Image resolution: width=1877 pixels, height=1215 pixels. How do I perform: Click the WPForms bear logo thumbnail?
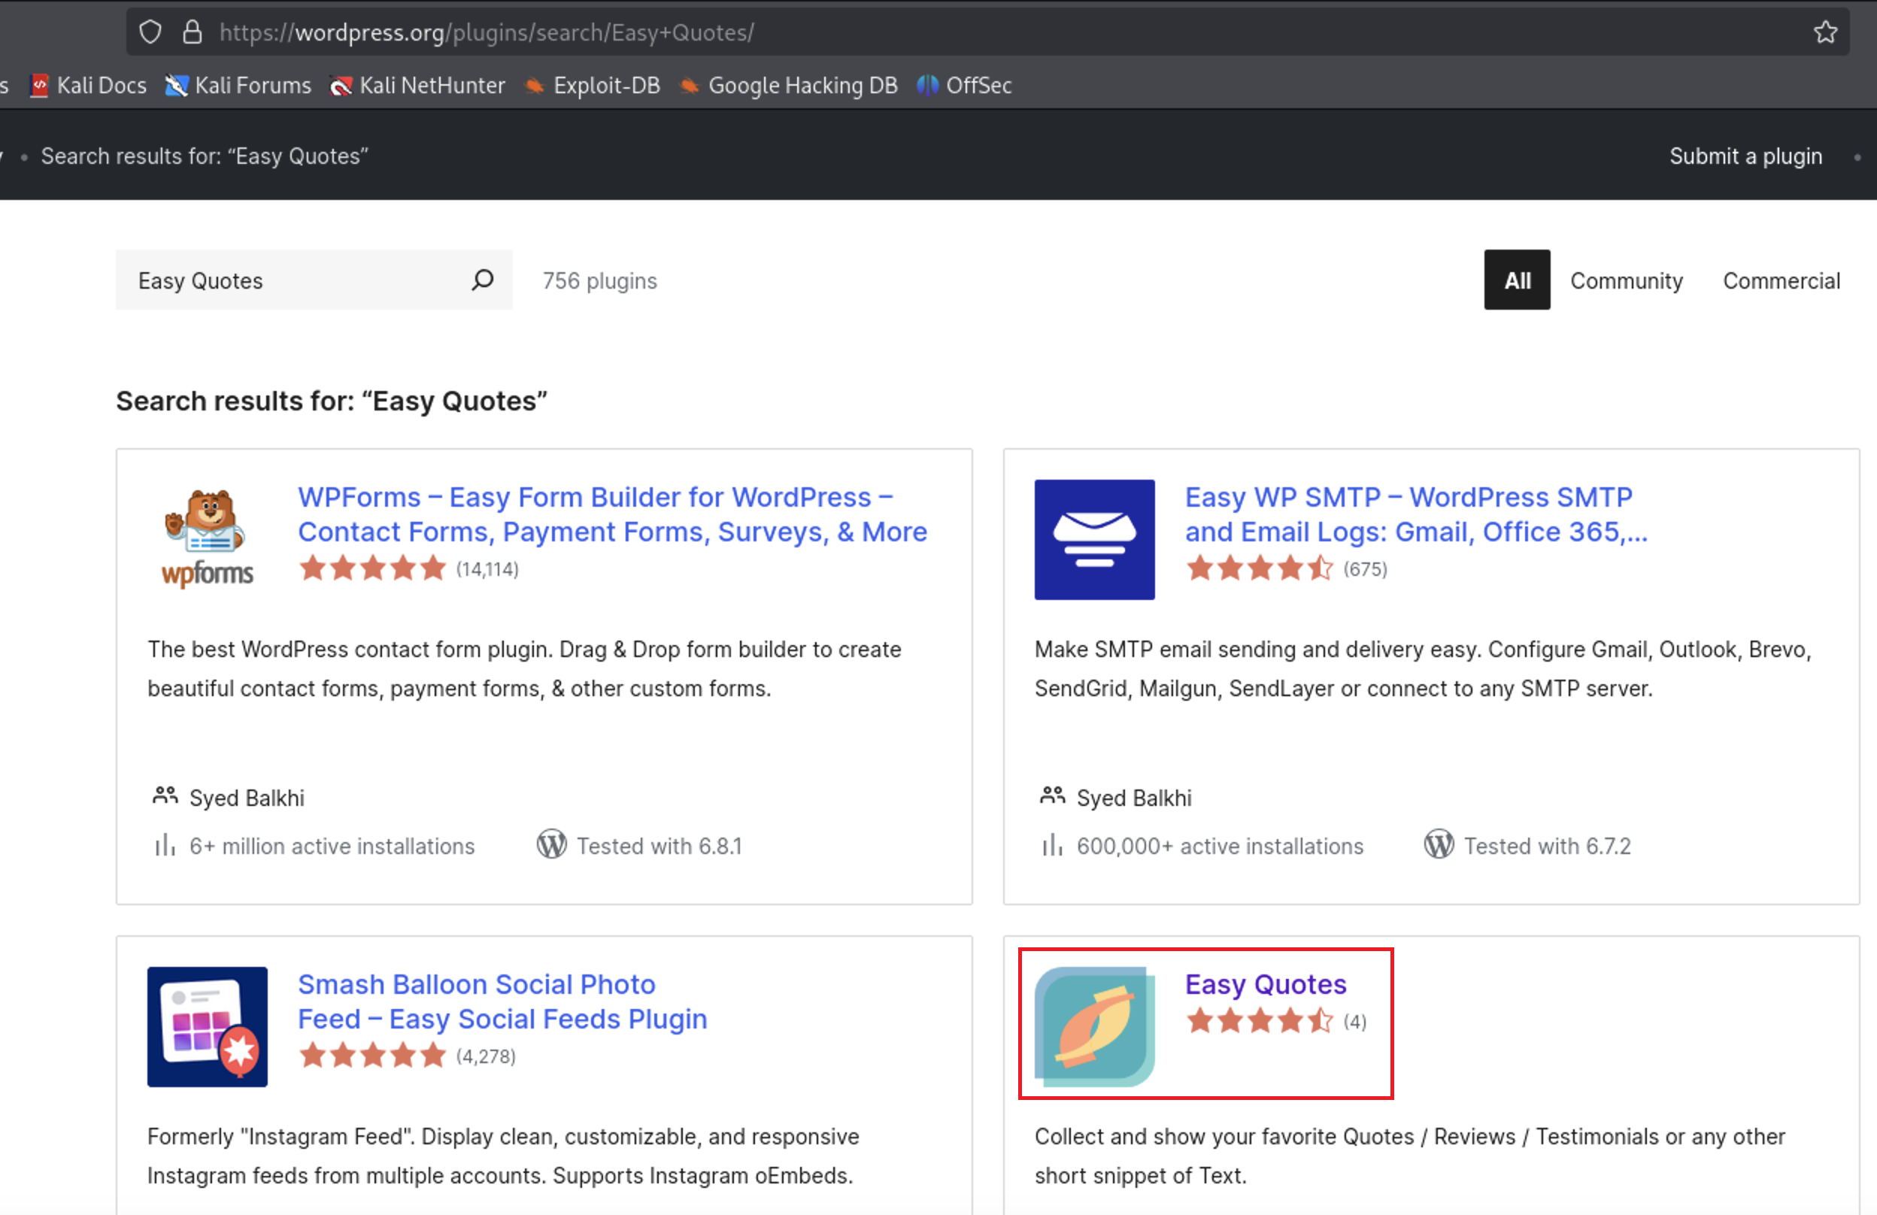tap(208, 539)
